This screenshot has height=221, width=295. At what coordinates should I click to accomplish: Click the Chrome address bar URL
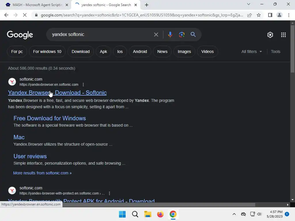click(x=142, y=15)
